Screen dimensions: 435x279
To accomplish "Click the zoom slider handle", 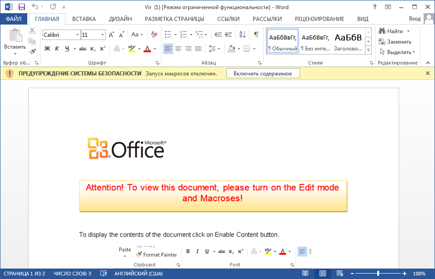I will click(378, 274).
